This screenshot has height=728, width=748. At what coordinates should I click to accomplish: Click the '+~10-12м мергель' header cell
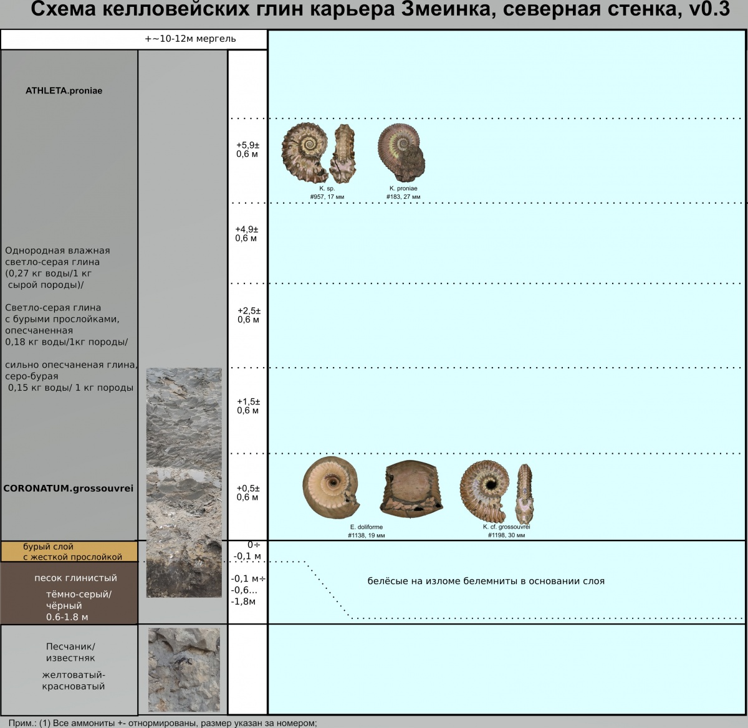pyautogui.click(x=190, y=39)
